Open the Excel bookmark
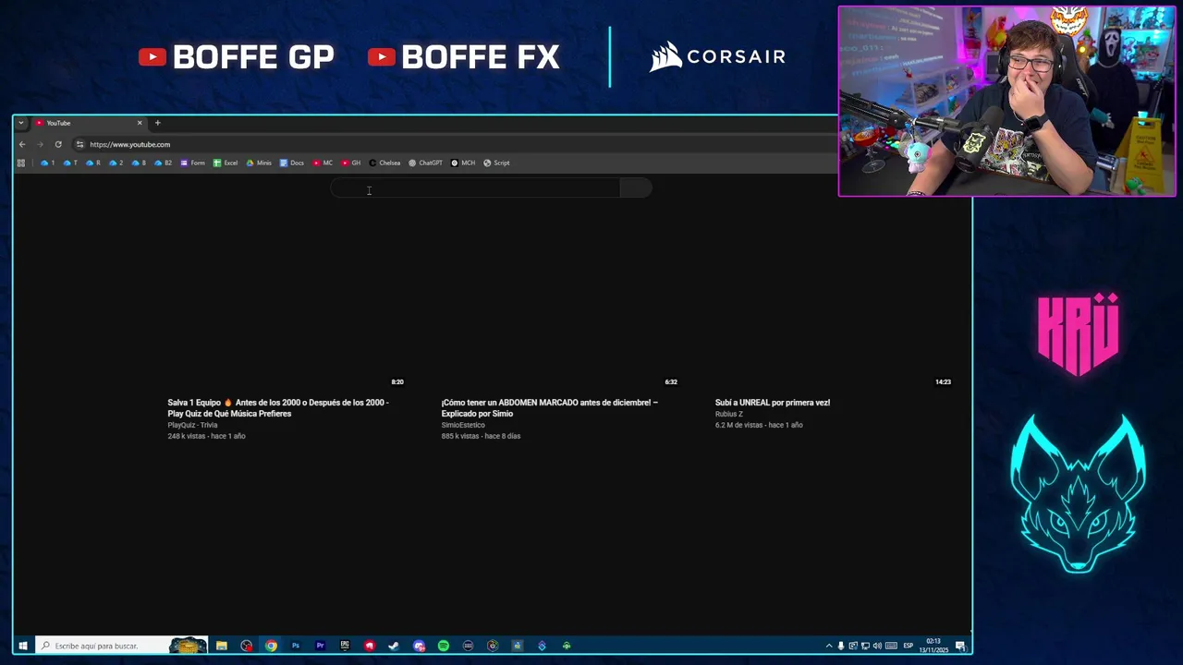This screenshot has height=665, width=1183. [x=226, y=163]
